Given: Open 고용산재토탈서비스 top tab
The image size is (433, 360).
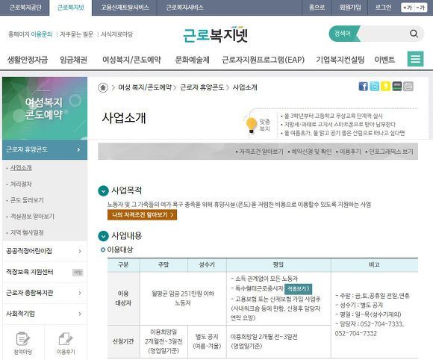Looking at the screenshot, I should [x=125, y=7].
